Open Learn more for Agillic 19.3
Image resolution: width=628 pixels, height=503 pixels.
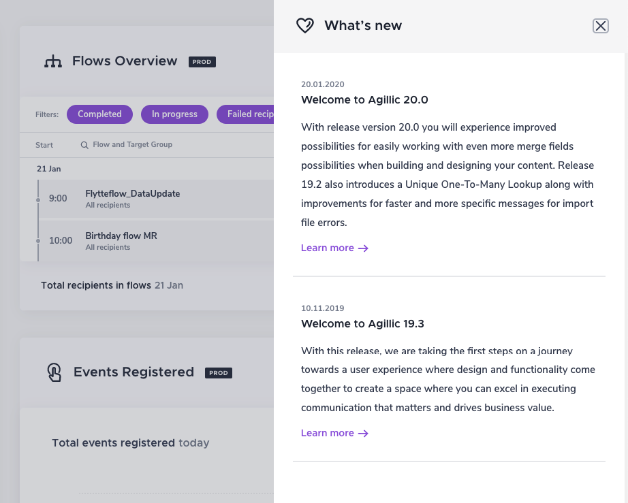coord(334,434)
